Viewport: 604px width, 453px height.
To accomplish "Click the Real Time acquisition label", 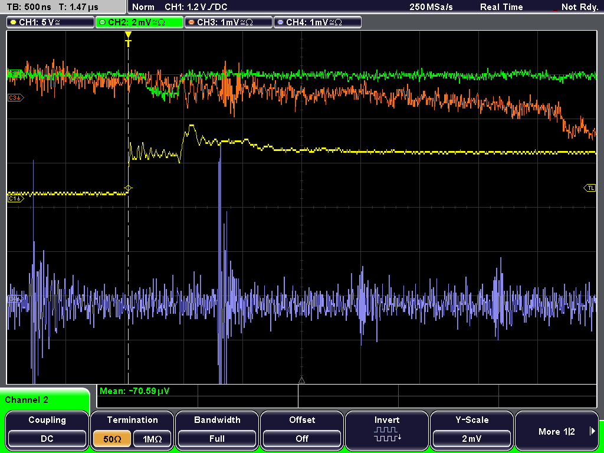I will pyautogui.click(x=501, y=7).
